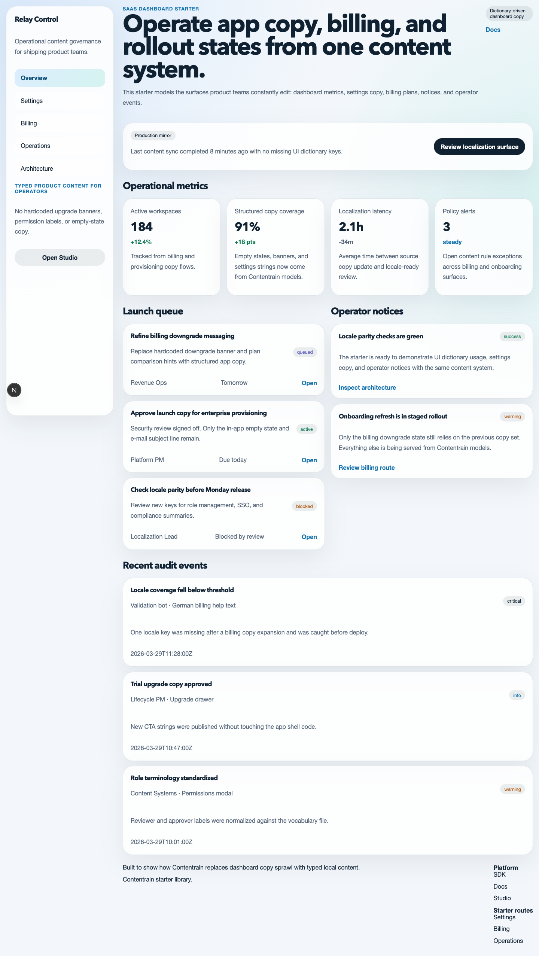
Task: Click the 184 Active workspaces value
Action: click(141, 227)
